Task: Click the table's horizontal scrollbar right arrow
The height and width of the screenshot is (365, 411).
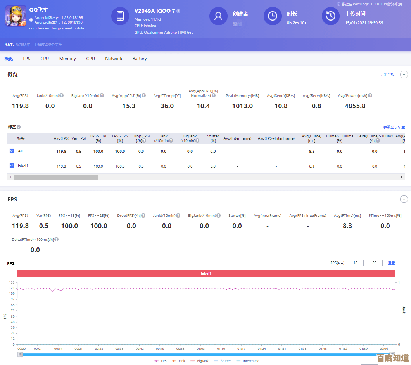Action: tap(402, 177)
